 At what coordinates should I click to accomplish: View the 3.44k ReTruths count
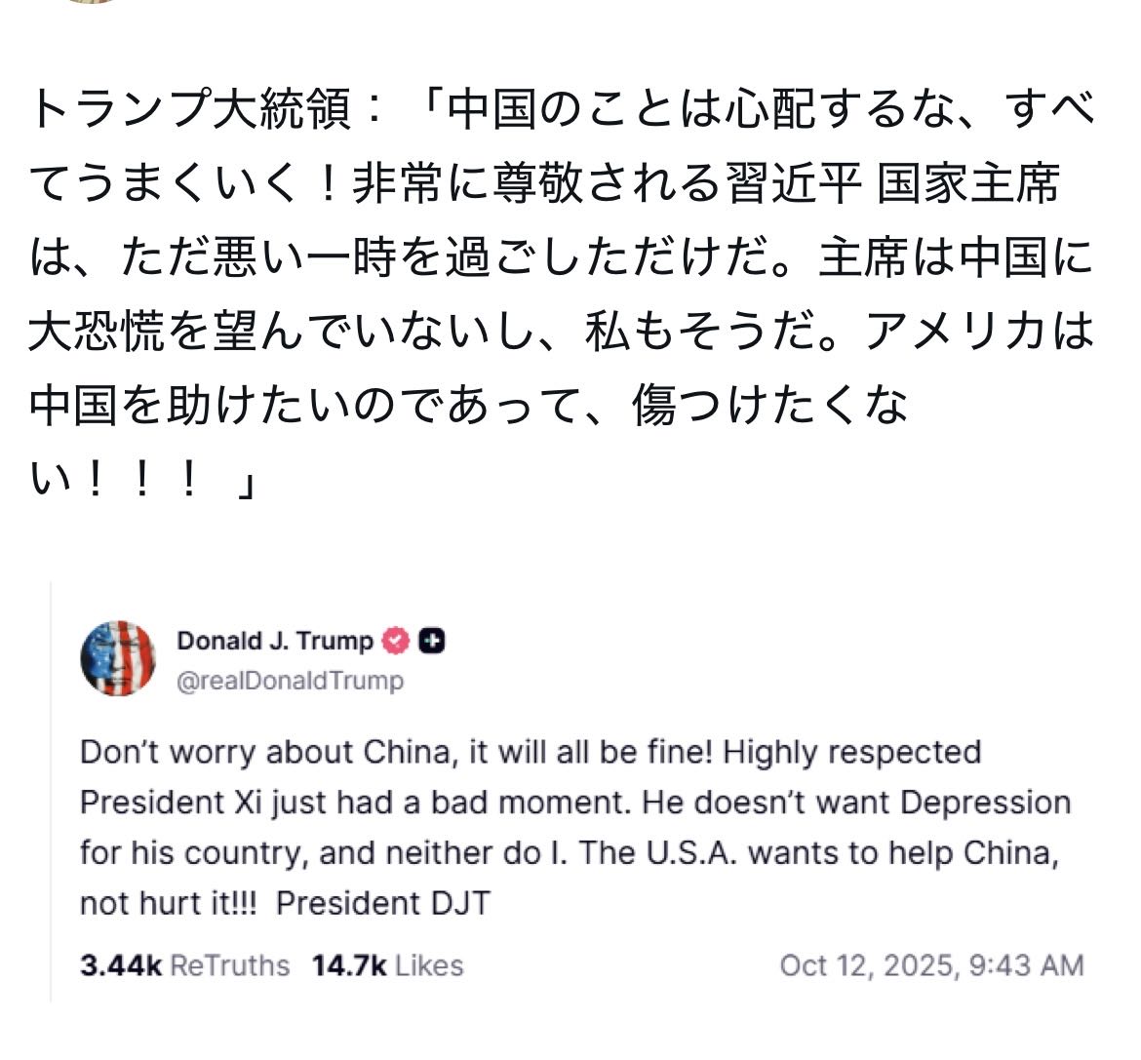(x=184, y=965)
